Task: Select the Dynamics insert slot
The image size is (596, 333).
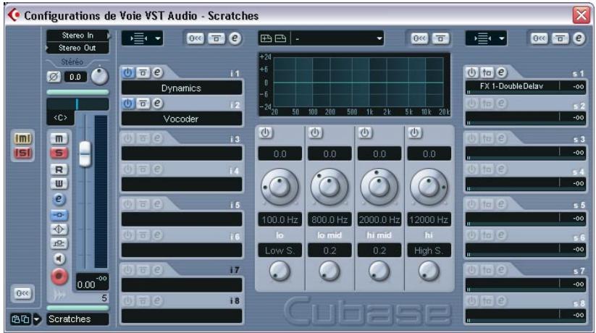Action: [x=182, y=88]
